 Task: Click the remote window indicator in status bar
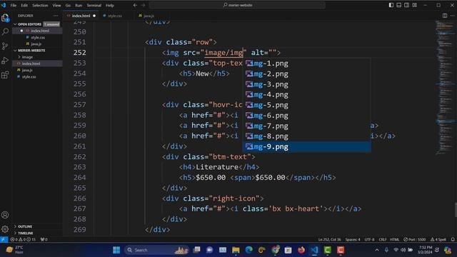(4, 240)
